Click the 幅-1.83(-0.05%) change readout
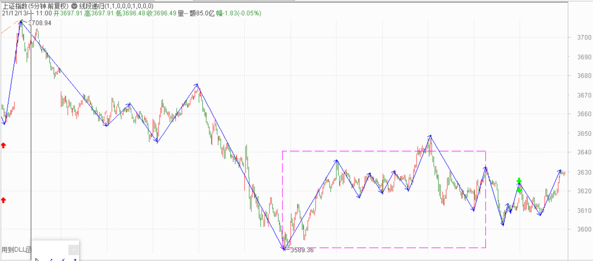This screenshot has width=593, height=261. pyautogui.click(x=238, y=13)
